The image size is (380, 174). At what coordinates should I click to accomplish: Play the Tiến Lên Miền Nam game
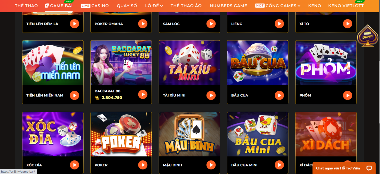point(74,95)
